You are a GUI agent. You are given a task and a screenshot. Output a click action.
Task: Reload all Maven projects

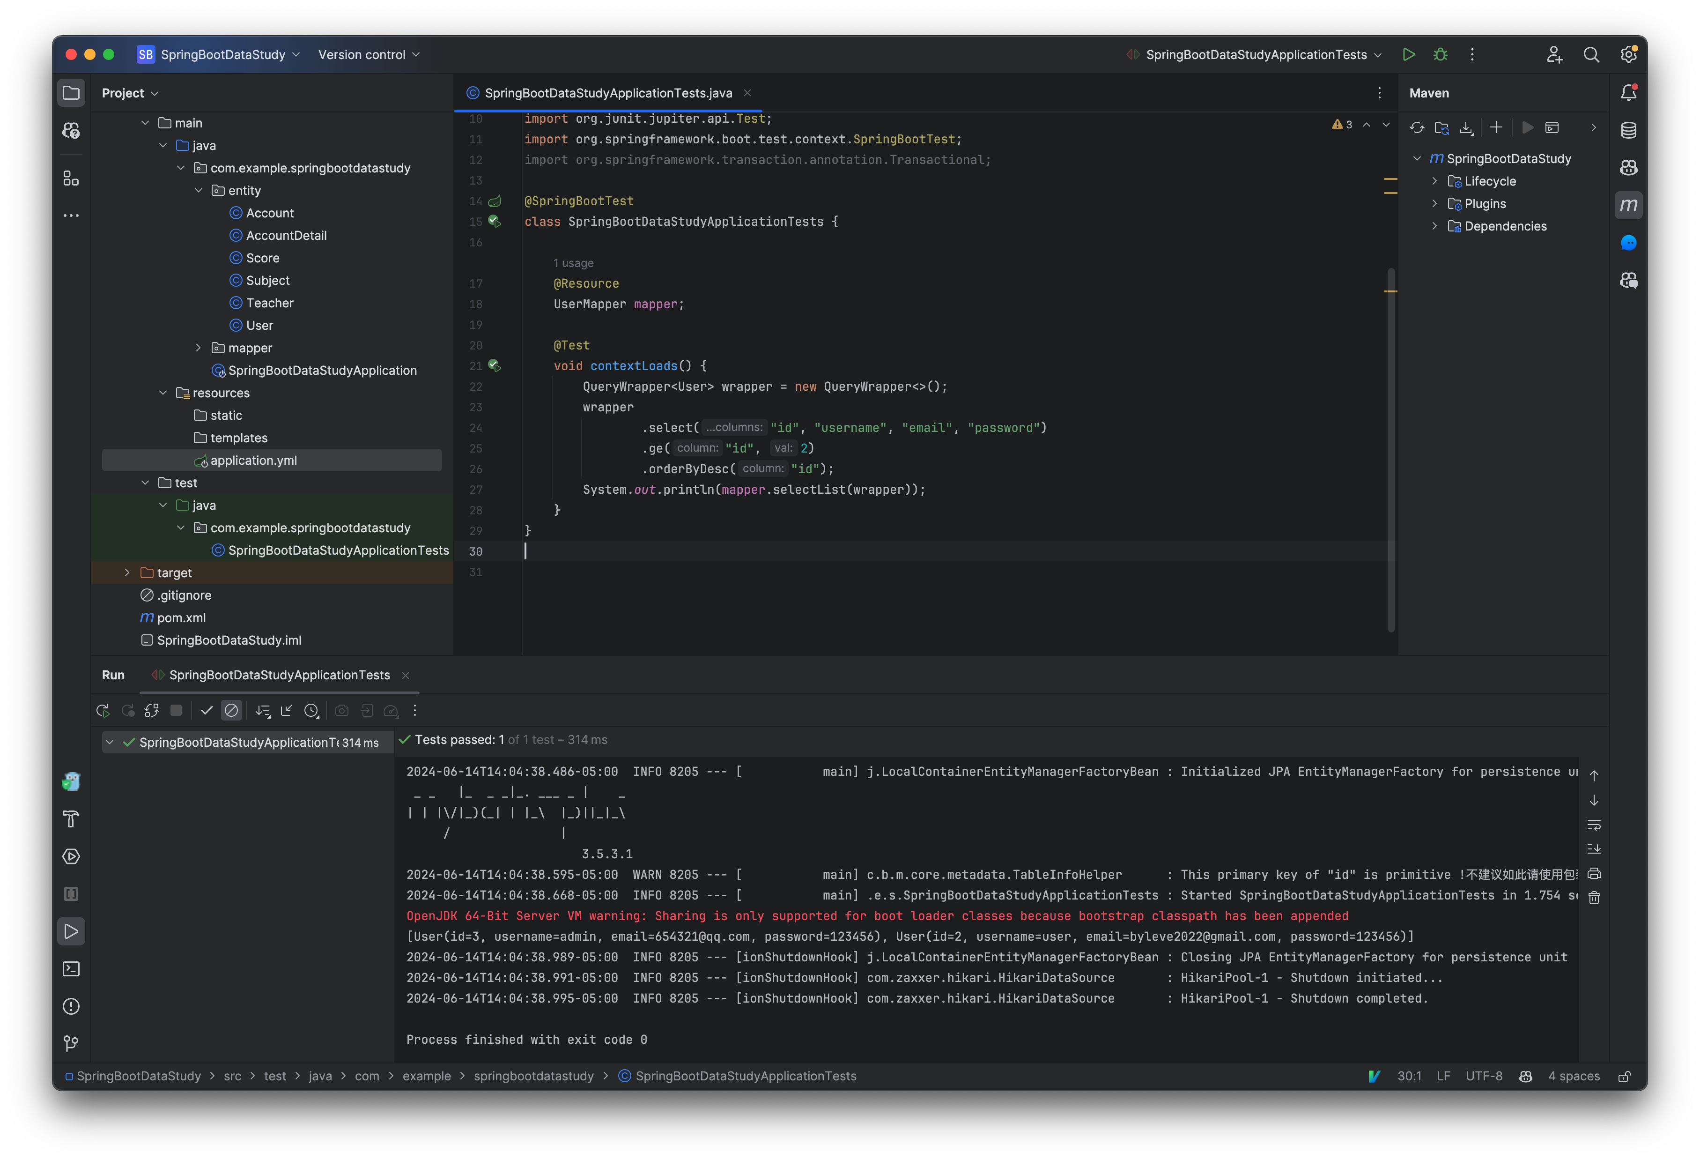click(1417, 127)
